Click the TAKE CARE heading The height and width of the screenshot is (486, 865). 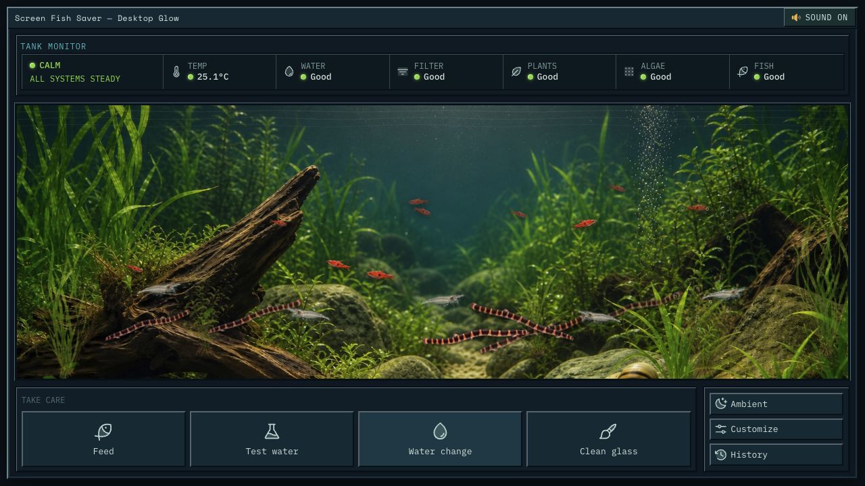point(43,400)
